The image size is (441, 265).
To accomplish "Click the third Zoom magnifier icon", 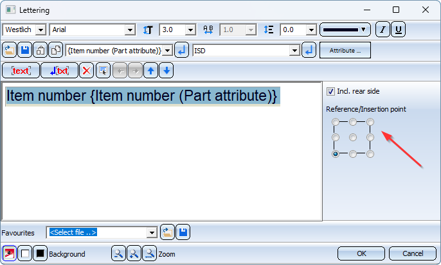I will (149, 254).
